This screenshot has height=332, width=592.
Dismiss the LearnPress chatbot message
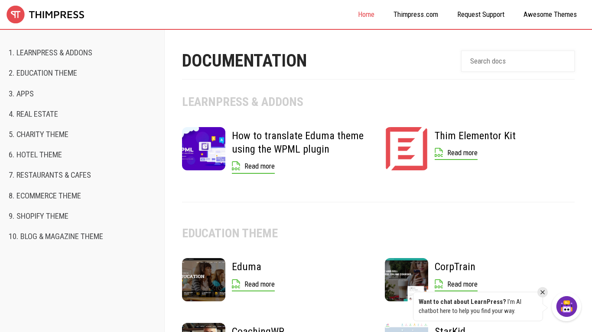(542, 292)
